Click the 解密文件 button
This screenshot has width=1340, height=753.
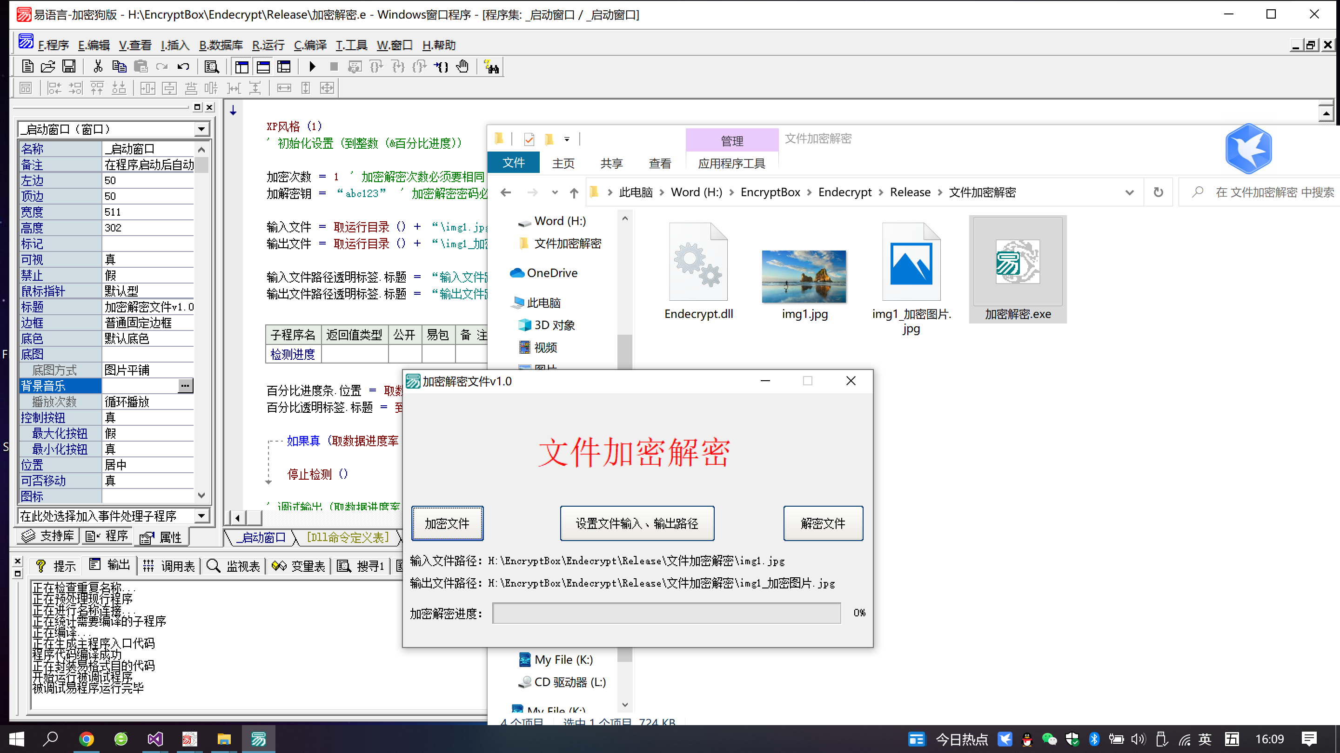pos(823,523)
